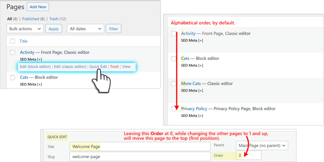The height and width of the screenshot is (162, 324).
Task: Choose Edit (block editor) for Activity
Action: [35, 67]
